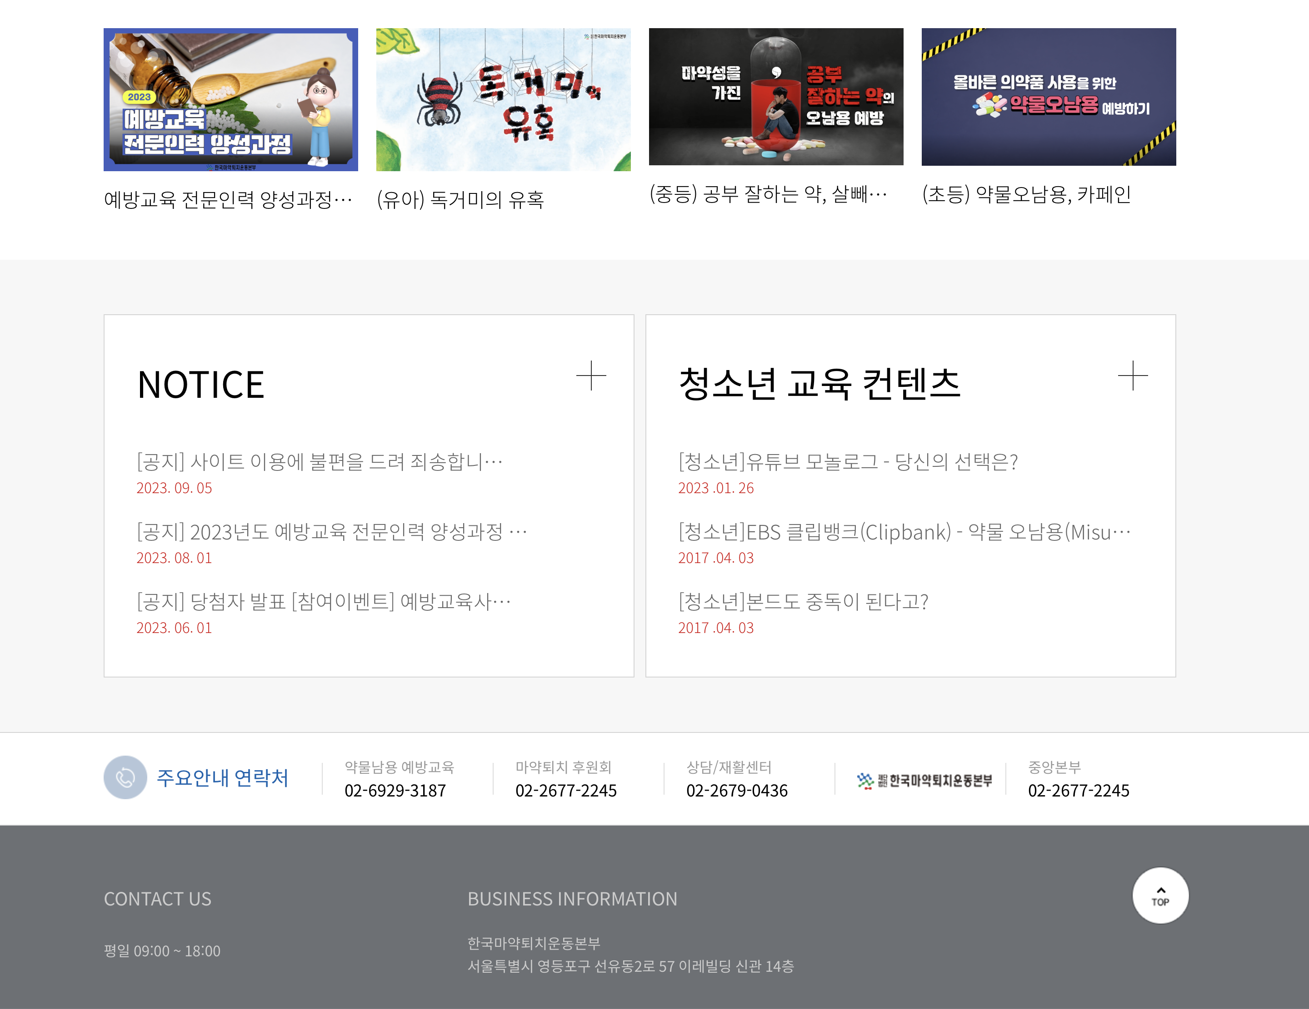Click (초등) 약물오남용, 카페인 title text
1309x1009 pixels.
(x=1026, y=194)
